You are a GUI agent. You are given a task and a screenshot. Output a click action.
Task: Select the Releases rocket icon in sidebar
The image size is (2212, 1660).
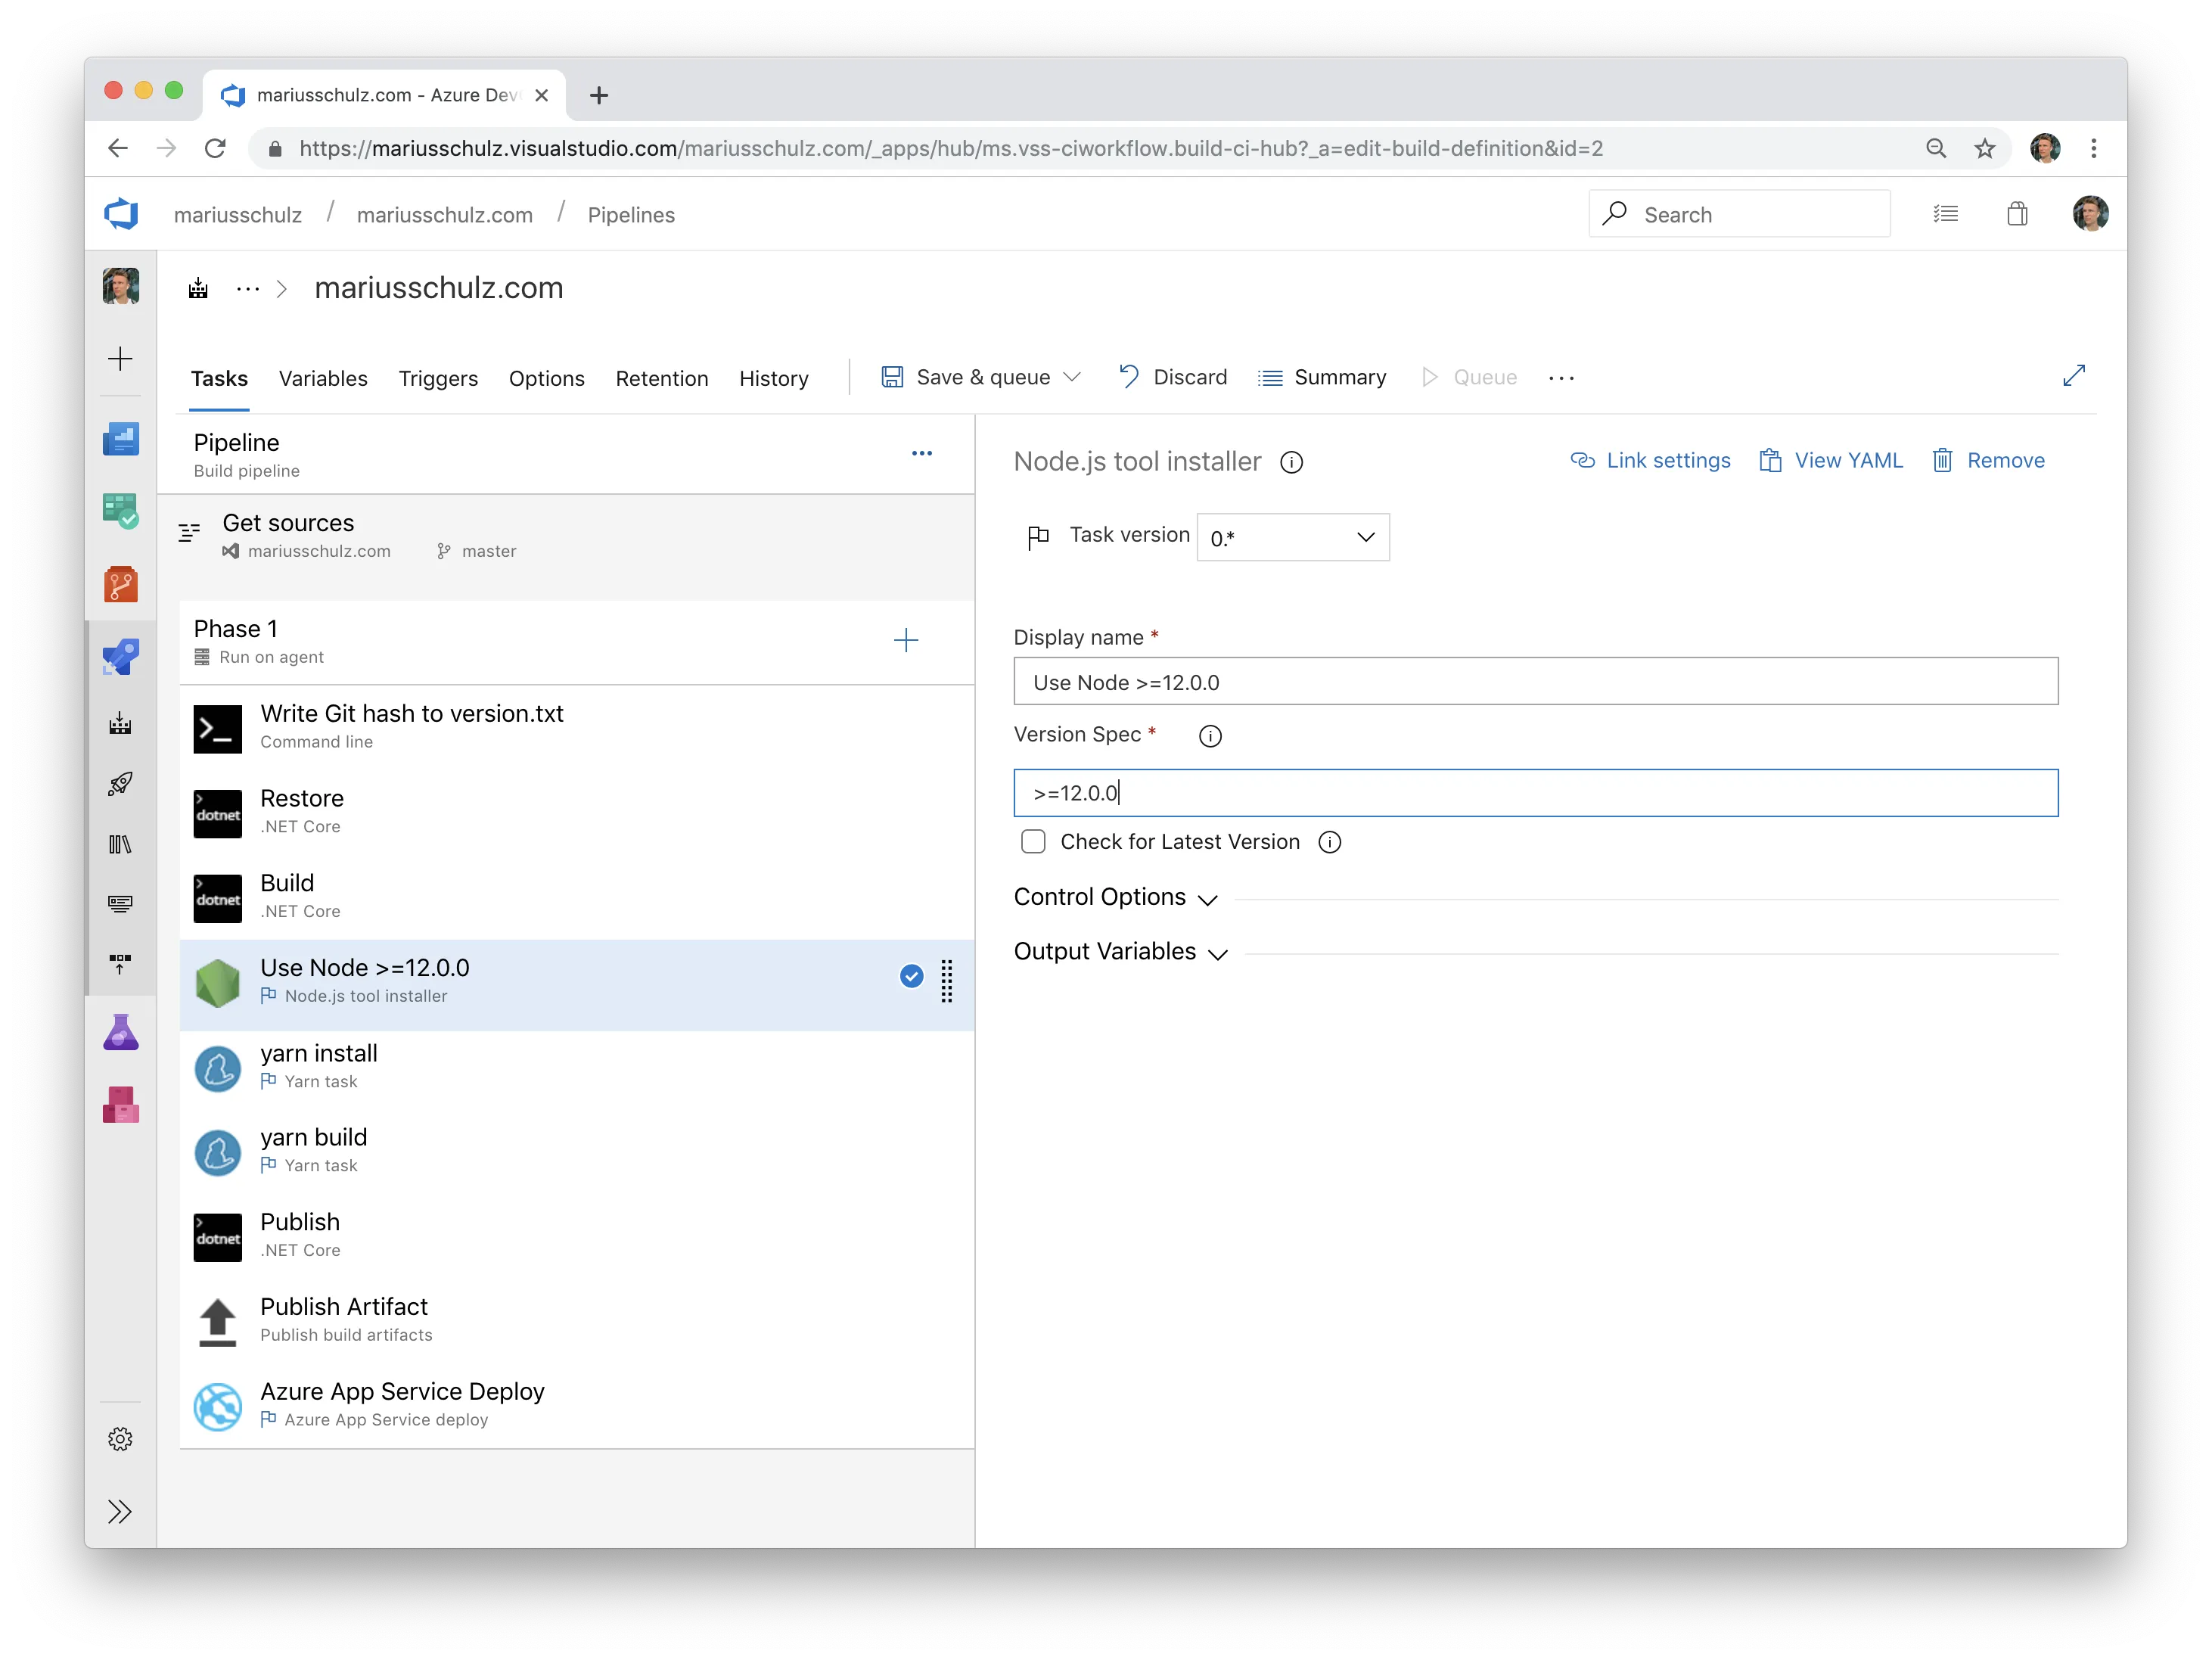coord(120,784)
